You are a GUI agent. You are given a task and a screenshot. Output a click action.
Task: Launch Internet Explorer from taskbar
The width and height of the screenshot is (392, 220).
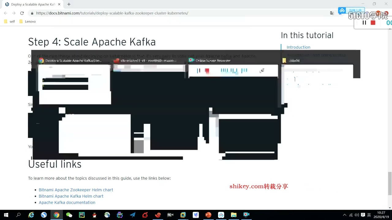coord(31,215)
